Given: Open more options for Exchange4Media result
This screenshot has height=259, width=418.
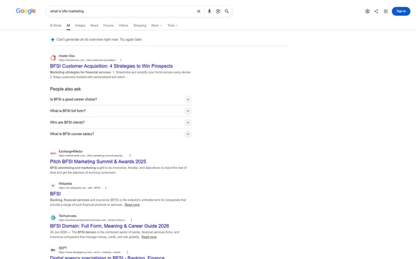Looking at the screenshot, I should (130, 155).
